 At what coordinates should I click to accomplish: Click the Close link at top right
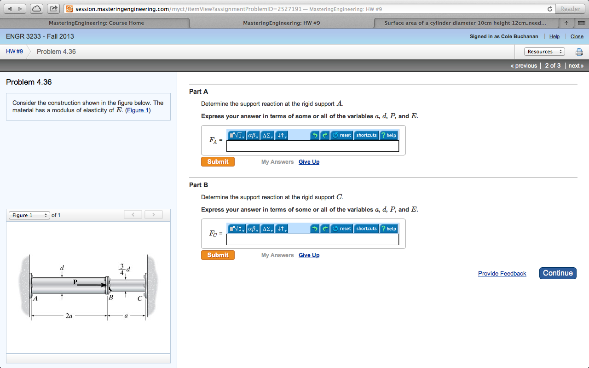577,37
